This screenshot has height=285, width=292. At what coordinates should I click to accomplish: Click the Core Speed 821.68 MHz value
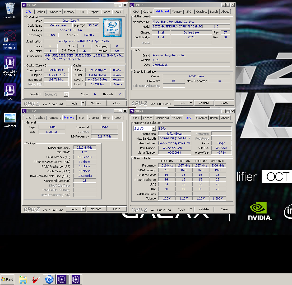point(56,70)
